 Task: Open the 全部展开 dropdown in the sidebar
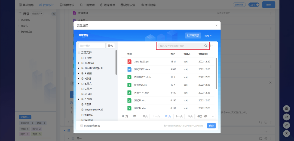37,14
